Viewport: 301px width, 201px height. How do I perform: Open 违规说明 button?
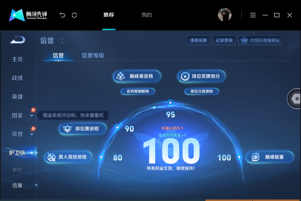point(198,40)
